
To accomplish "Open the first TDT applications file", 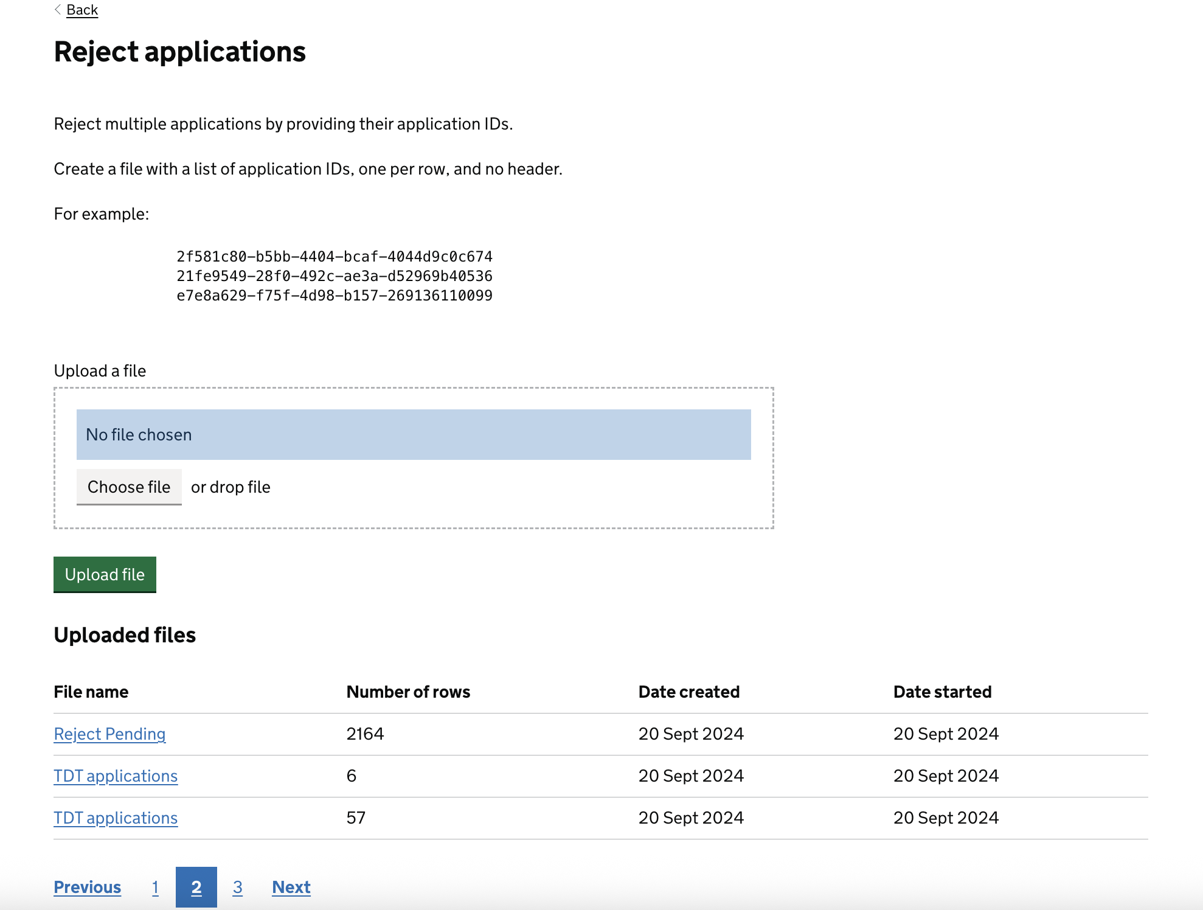I will (116, 776).
